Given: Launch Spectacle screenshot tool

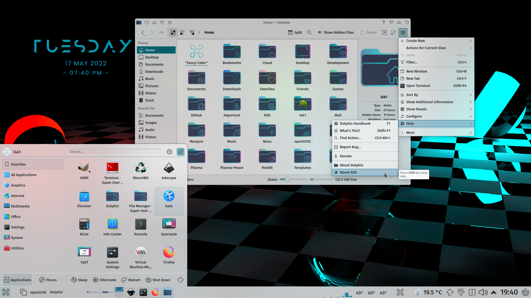Looking at the screenshot, I should 169,228.
